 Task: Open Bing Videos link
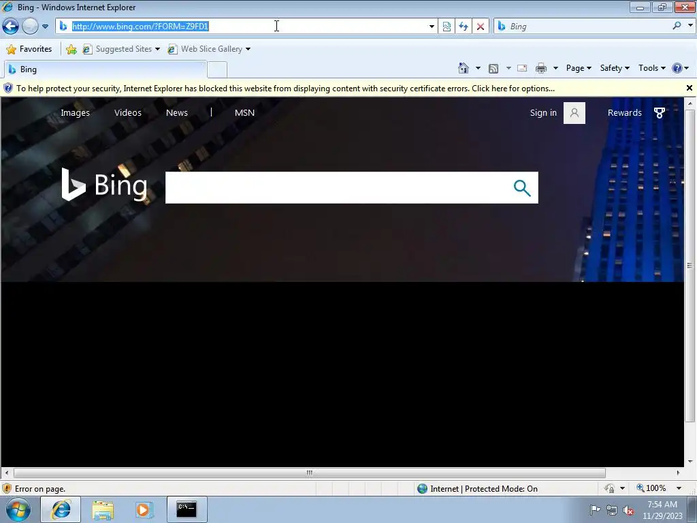127,112
